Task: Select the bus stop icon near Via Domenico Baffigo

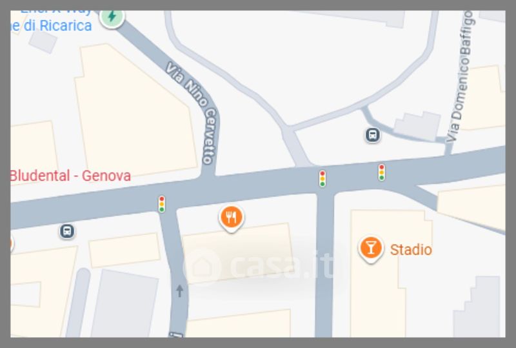Action: pos(373,135)
